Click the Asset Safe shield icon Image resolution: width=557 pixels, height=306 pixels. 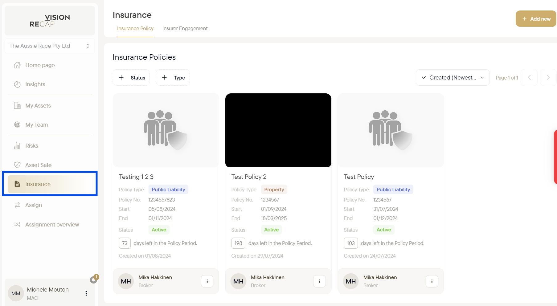click(x=17, y=165)
